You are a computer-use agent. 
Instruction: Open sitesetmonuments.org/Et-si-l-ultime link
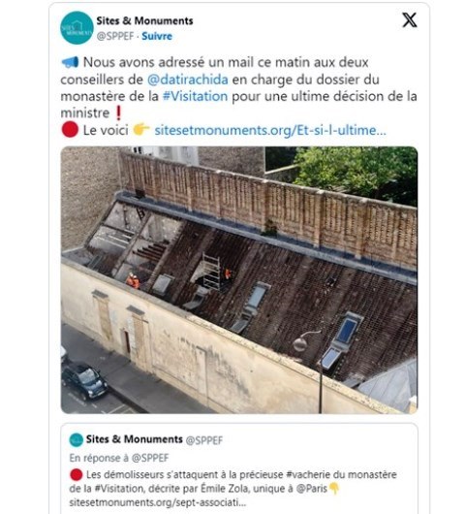point(270,131)
